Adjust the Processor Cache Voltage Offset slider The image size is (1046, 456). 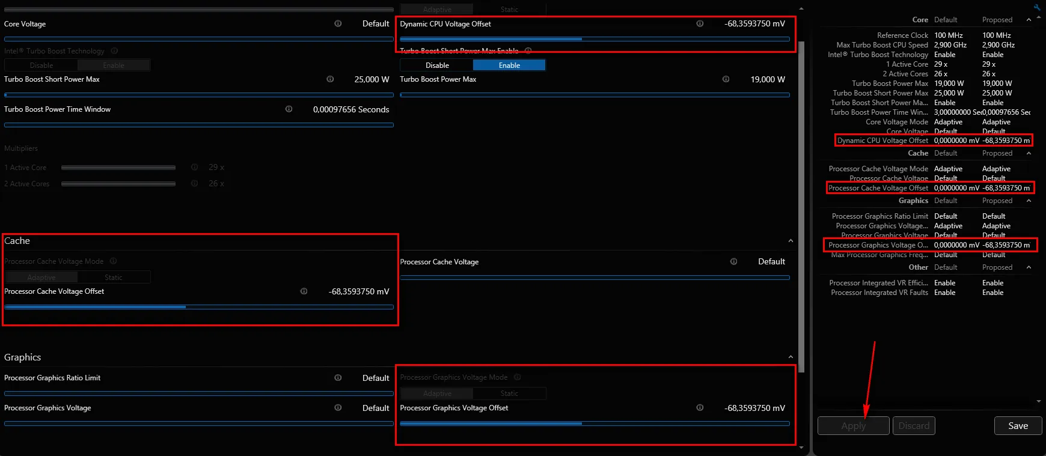click(x=199, y=307)
